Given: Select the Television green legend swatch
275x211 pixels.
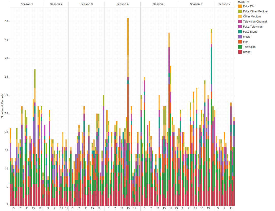Looking at the screenshot, I should click(240, 47).
